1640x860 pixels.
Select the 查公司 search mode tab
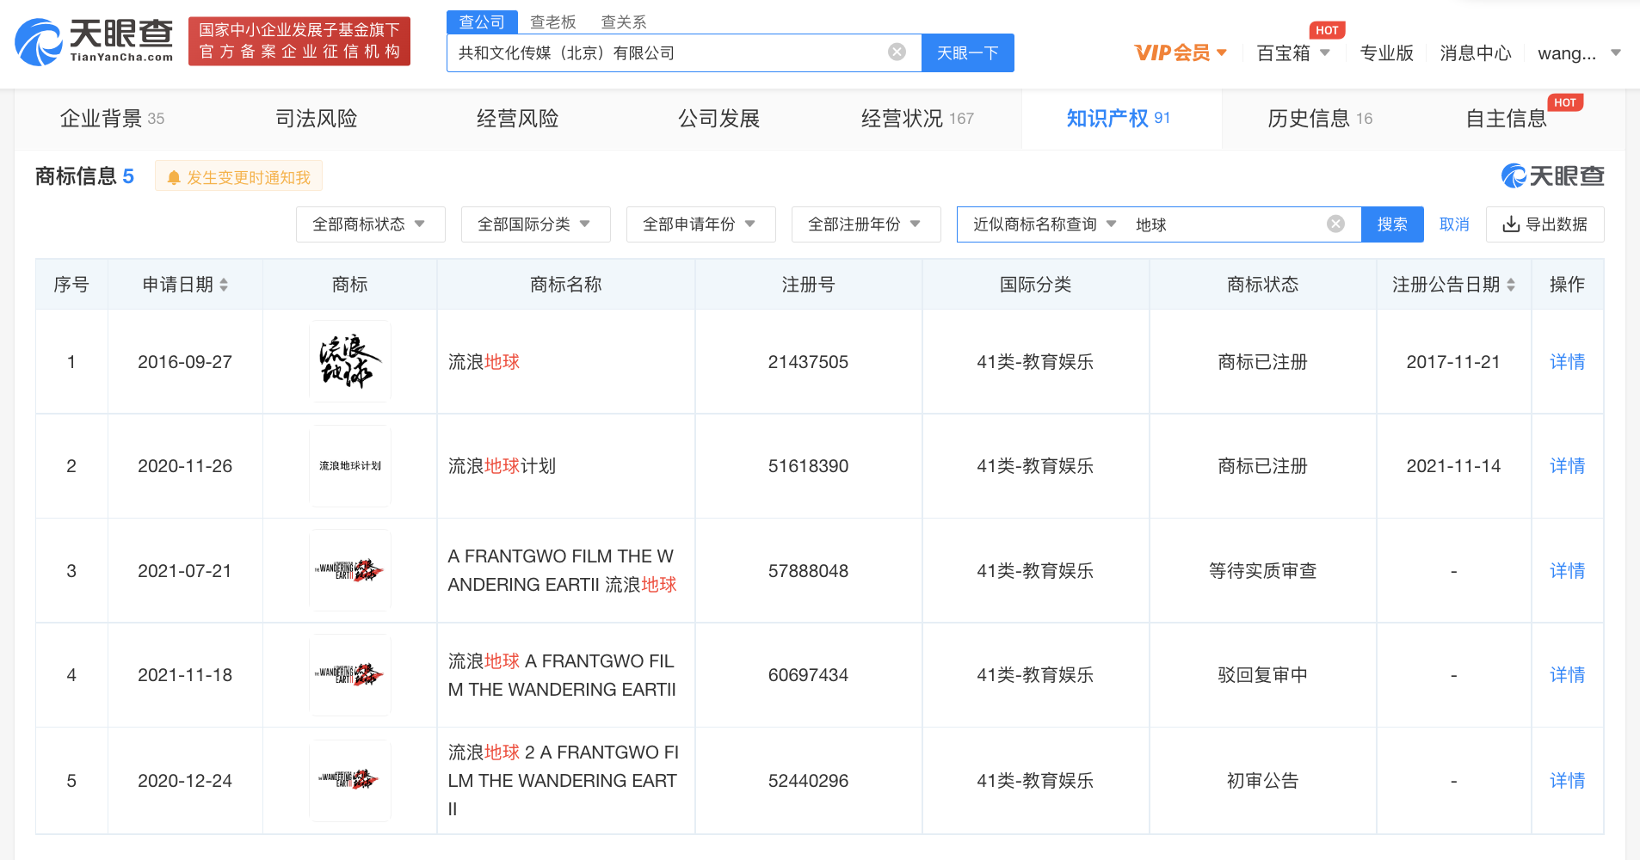pos(482,22)
